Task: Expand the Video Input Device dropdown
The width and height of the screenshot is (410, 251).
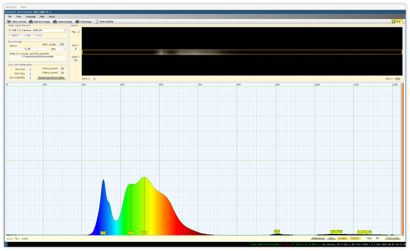Action: pos(37,30)
